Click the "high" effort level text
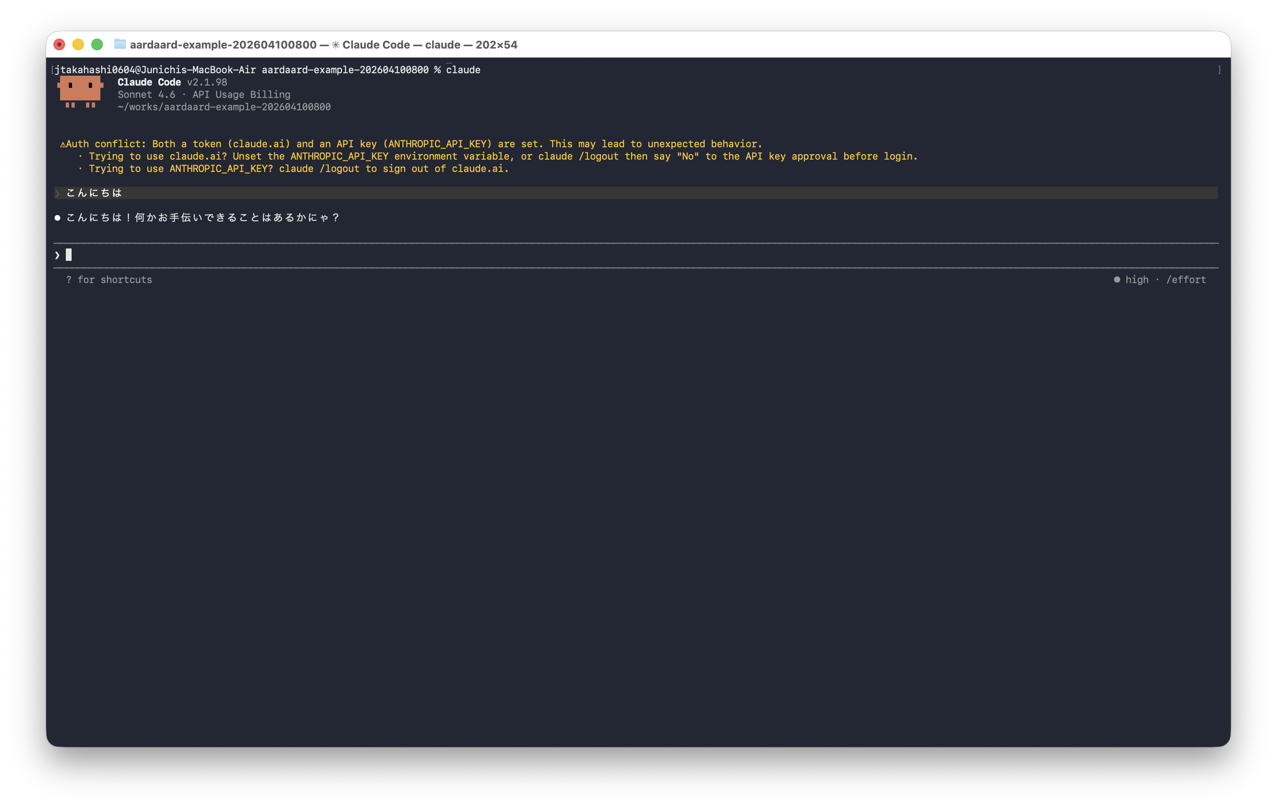 (1137, 280)
